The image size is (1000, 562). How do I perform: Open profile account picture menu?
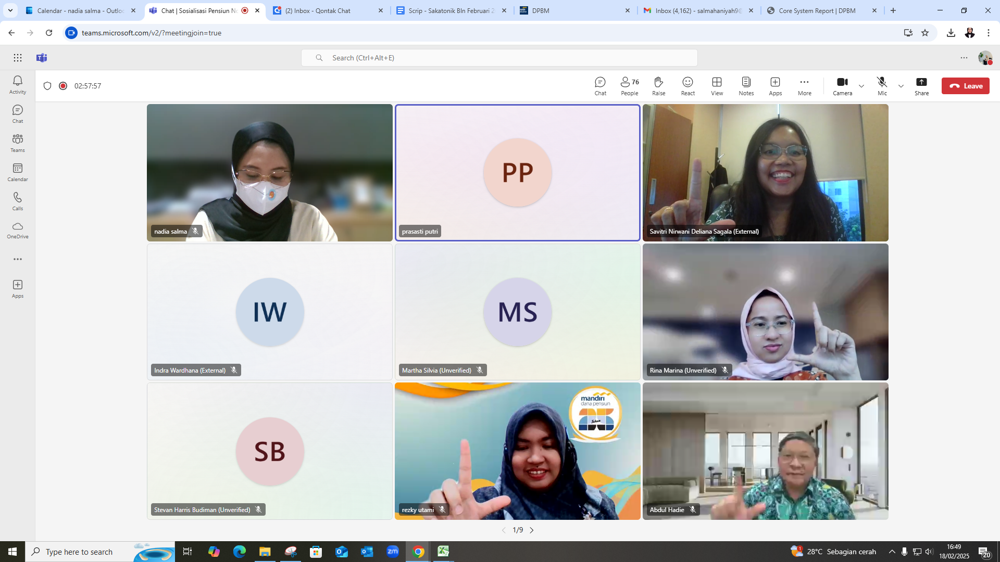tap(985, 58)
